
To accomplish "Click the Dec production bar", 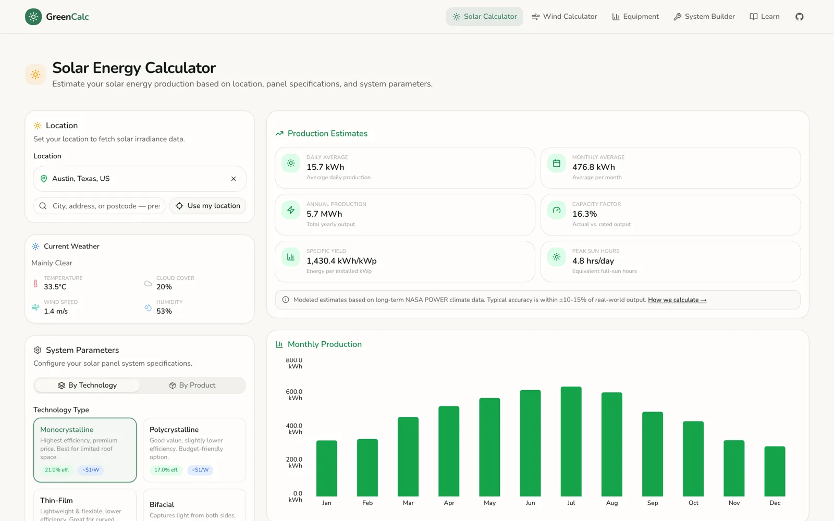I will 775,472.
